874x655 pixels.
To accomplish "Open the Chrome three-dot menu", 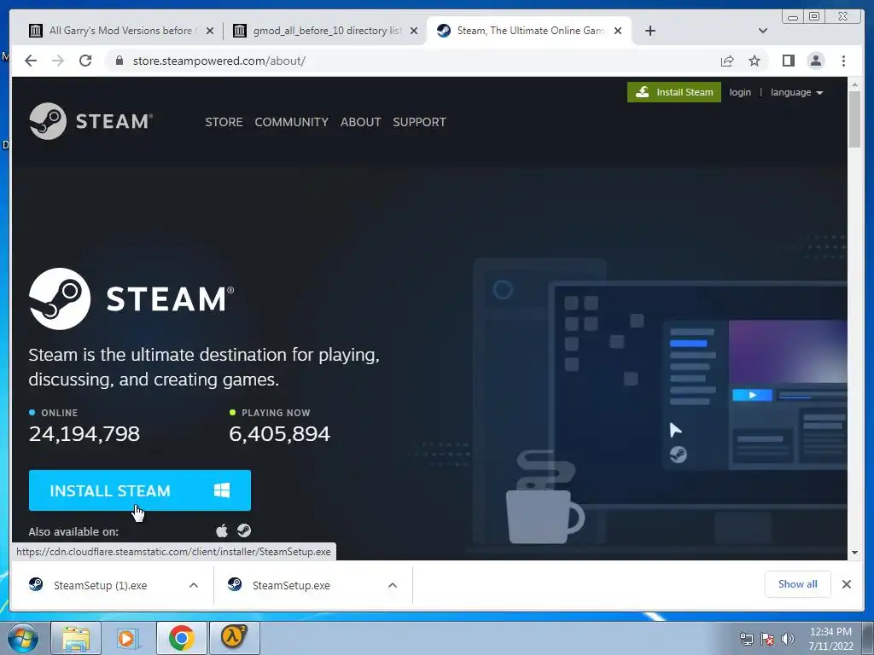I will pos(843,61).
